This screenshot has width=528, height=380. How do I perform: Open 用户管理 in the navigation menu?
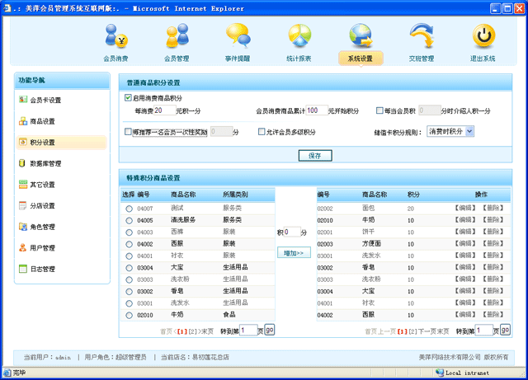[42, 248]
